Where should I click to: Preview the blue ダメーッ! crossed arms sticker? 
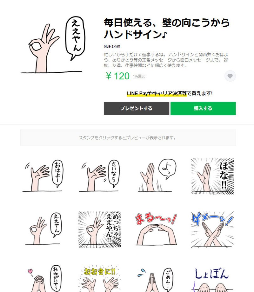tap(212, 229)
